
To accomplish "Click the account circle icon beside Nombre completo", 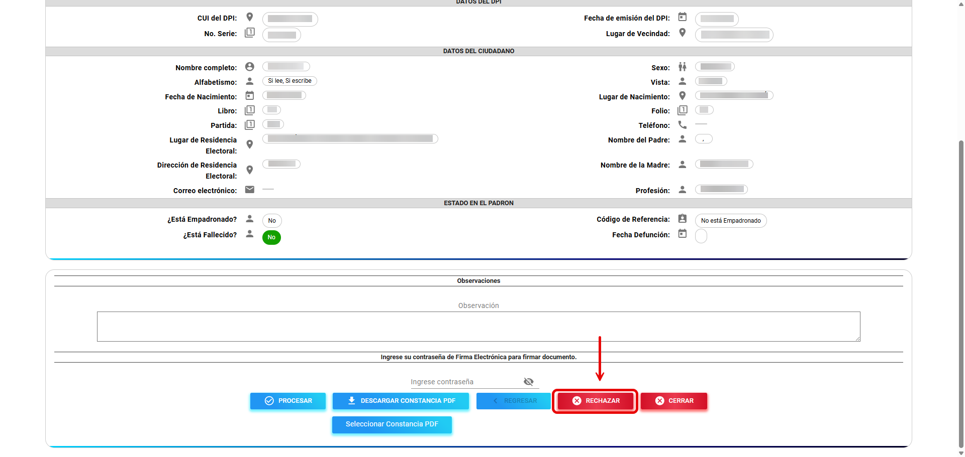I will tap(249, 67).
